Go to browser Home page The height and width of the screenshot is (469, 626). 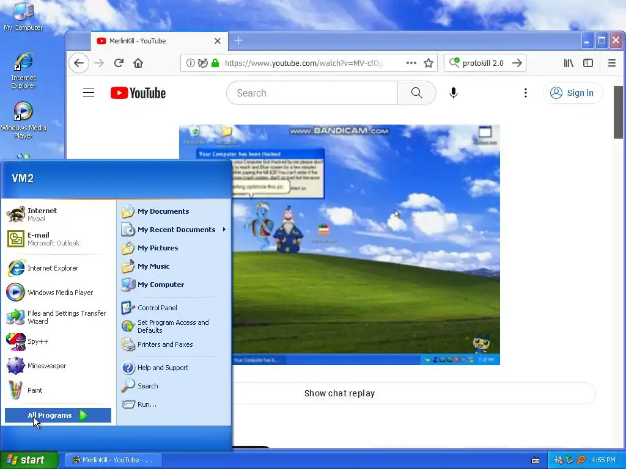138,63
